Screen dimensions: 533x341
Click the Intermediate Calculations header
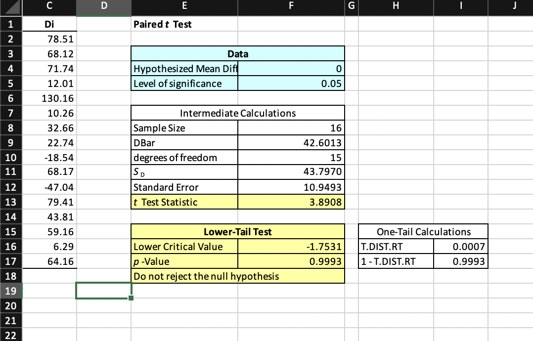coord(238,113)
